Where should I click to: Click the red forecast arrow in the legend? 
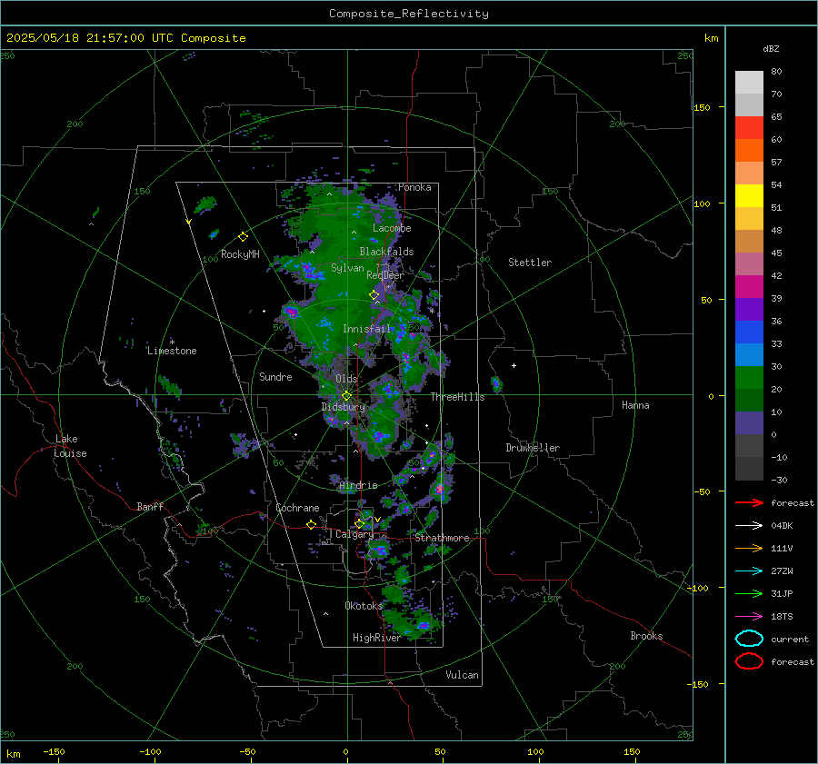point(749,502)
